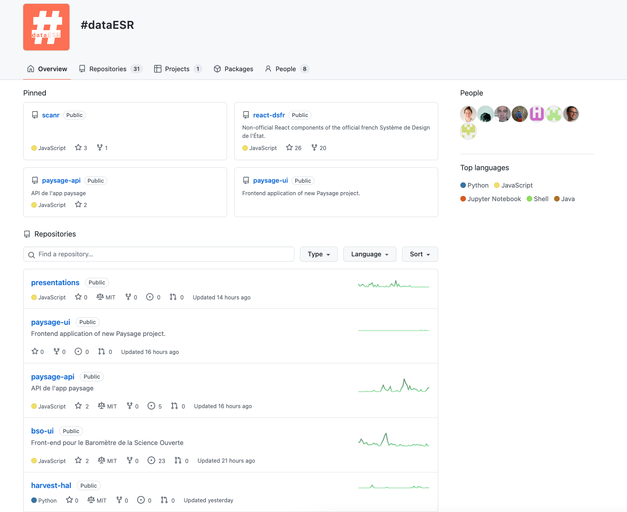Open the Type filter dropdown

(319, 254)
